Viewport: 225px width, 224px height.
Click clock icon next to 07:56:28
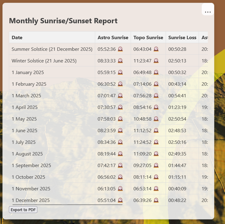point(156,95)
